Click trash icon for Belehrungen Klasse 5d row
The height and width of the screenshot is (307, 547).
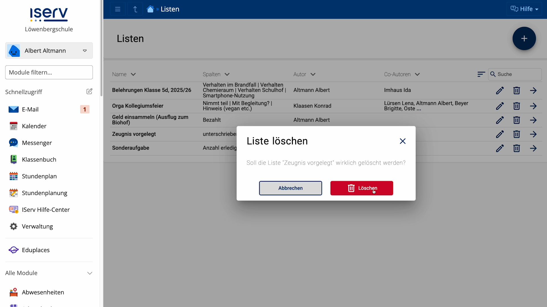tap(516, 90)
